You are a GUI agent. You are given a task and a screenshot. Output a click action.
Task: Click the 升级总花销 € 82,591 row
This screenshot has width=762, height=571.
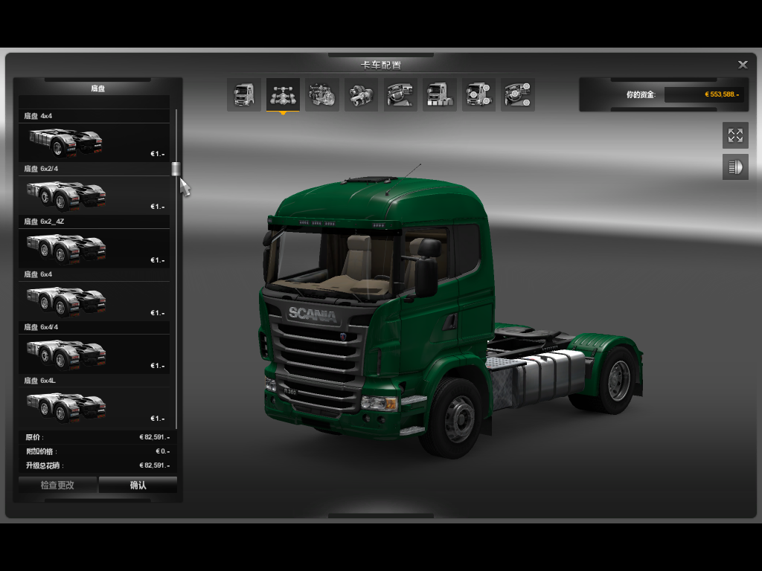click(x=97, y=465)
